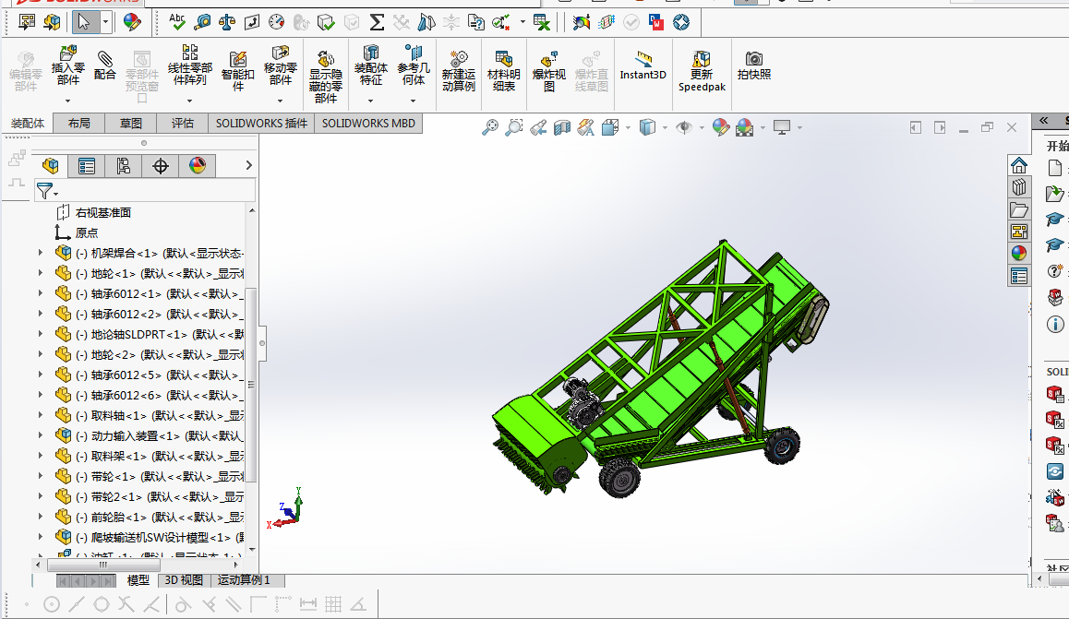Viewport: 1069px width, 619px height.
Task: Switch to 草图 (Sketch) ribbon tab
Action: click(131, 124)
